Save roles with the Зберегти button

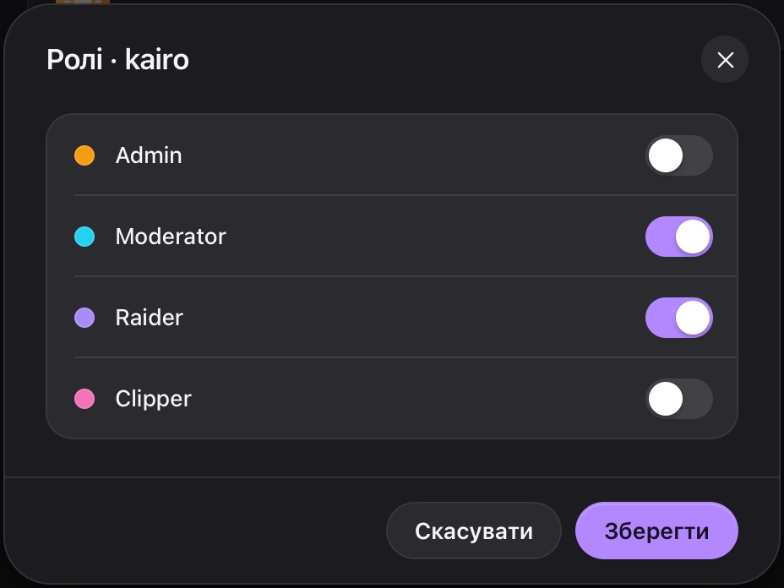656,531
